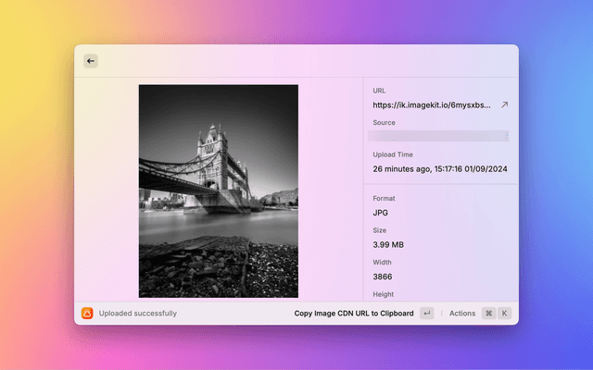Click the URL metadata label
593x370 pixels.
tap(379, 91)
